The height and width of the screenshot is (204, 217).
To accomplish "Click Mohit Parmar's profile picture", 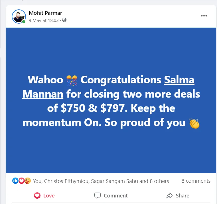I will coord(19,16).
